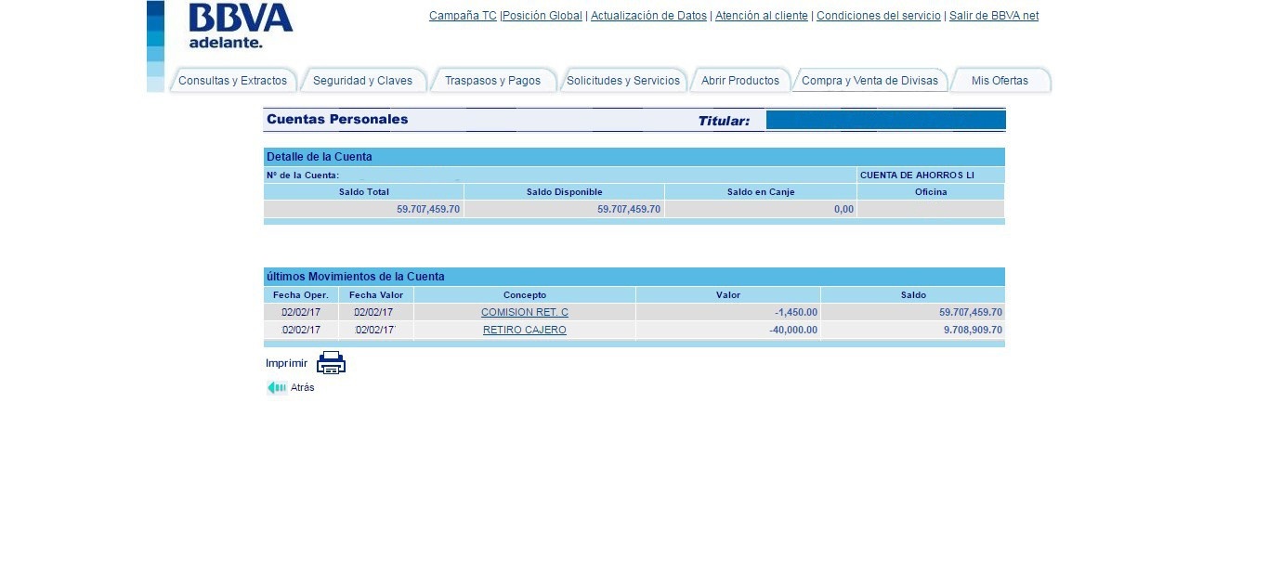Select the Mis Ofertas tab
Image resolution: width=1268 pixels, height=585 pixels.
1000,80
